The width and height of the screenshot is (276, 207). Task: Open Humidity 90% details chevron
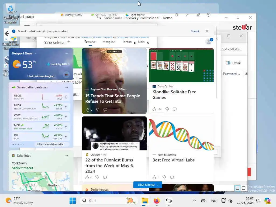pyautogui.click(x=69, y=64)
